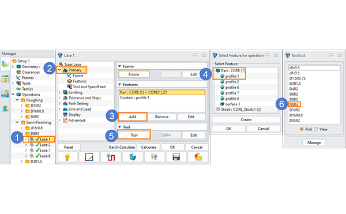
Task: Click the floppy disk save icon
Action: point(176,157)
